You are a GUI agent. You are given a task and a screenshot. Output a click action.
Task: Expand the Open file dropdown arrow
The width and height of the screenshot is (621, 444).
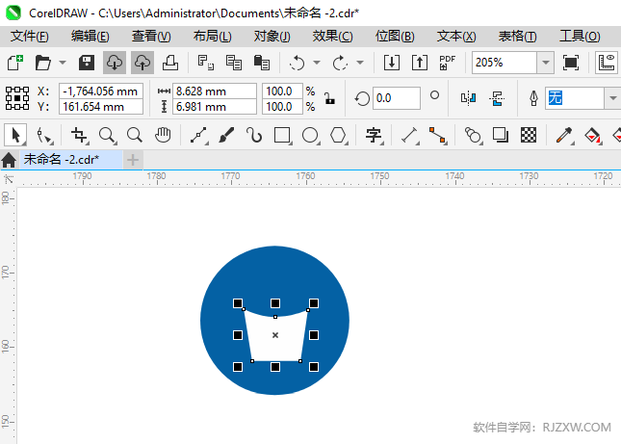click(63, 63)
